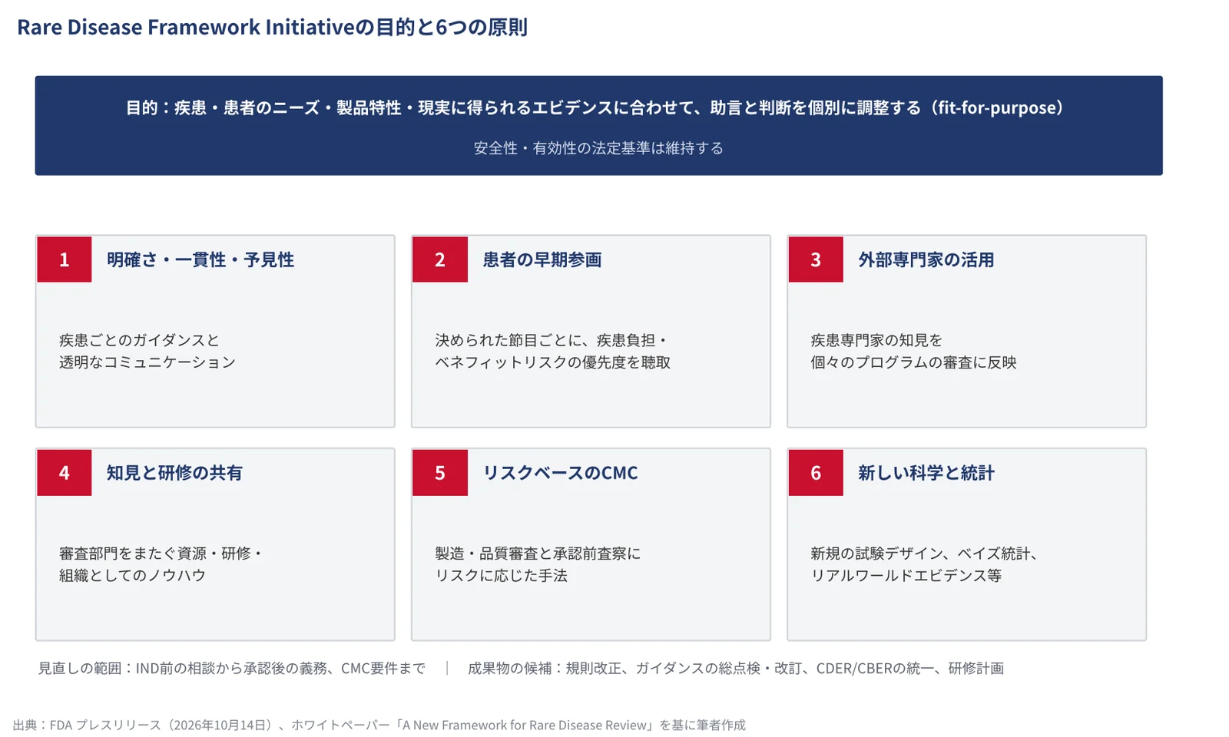Click the text '審査部門をまたぐ資源・研修・'
The image size is (1229, 737).
click(162, 554)
